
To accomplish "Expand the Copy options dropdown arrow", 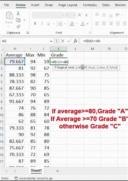I will (x=24, y=20).
